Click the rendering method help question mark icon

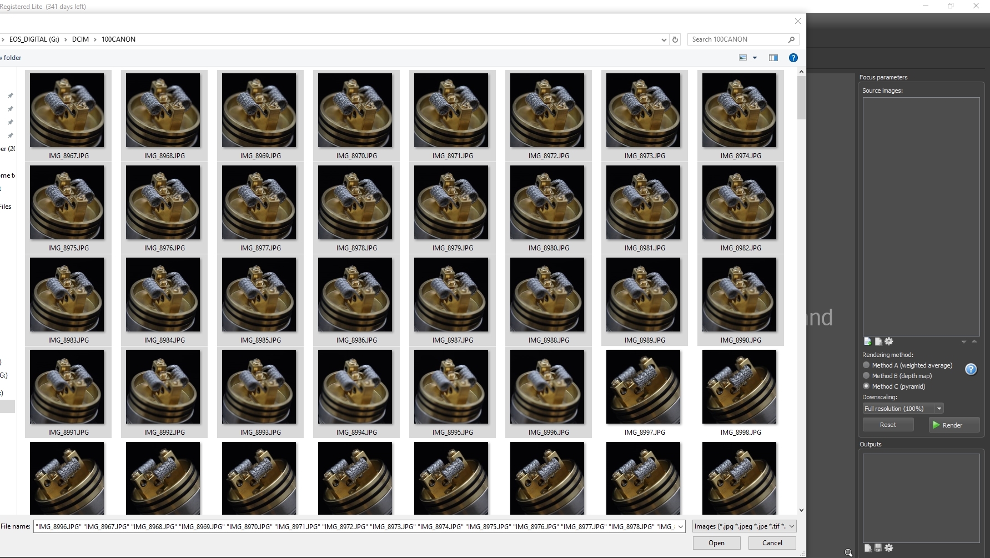(971, 369)
